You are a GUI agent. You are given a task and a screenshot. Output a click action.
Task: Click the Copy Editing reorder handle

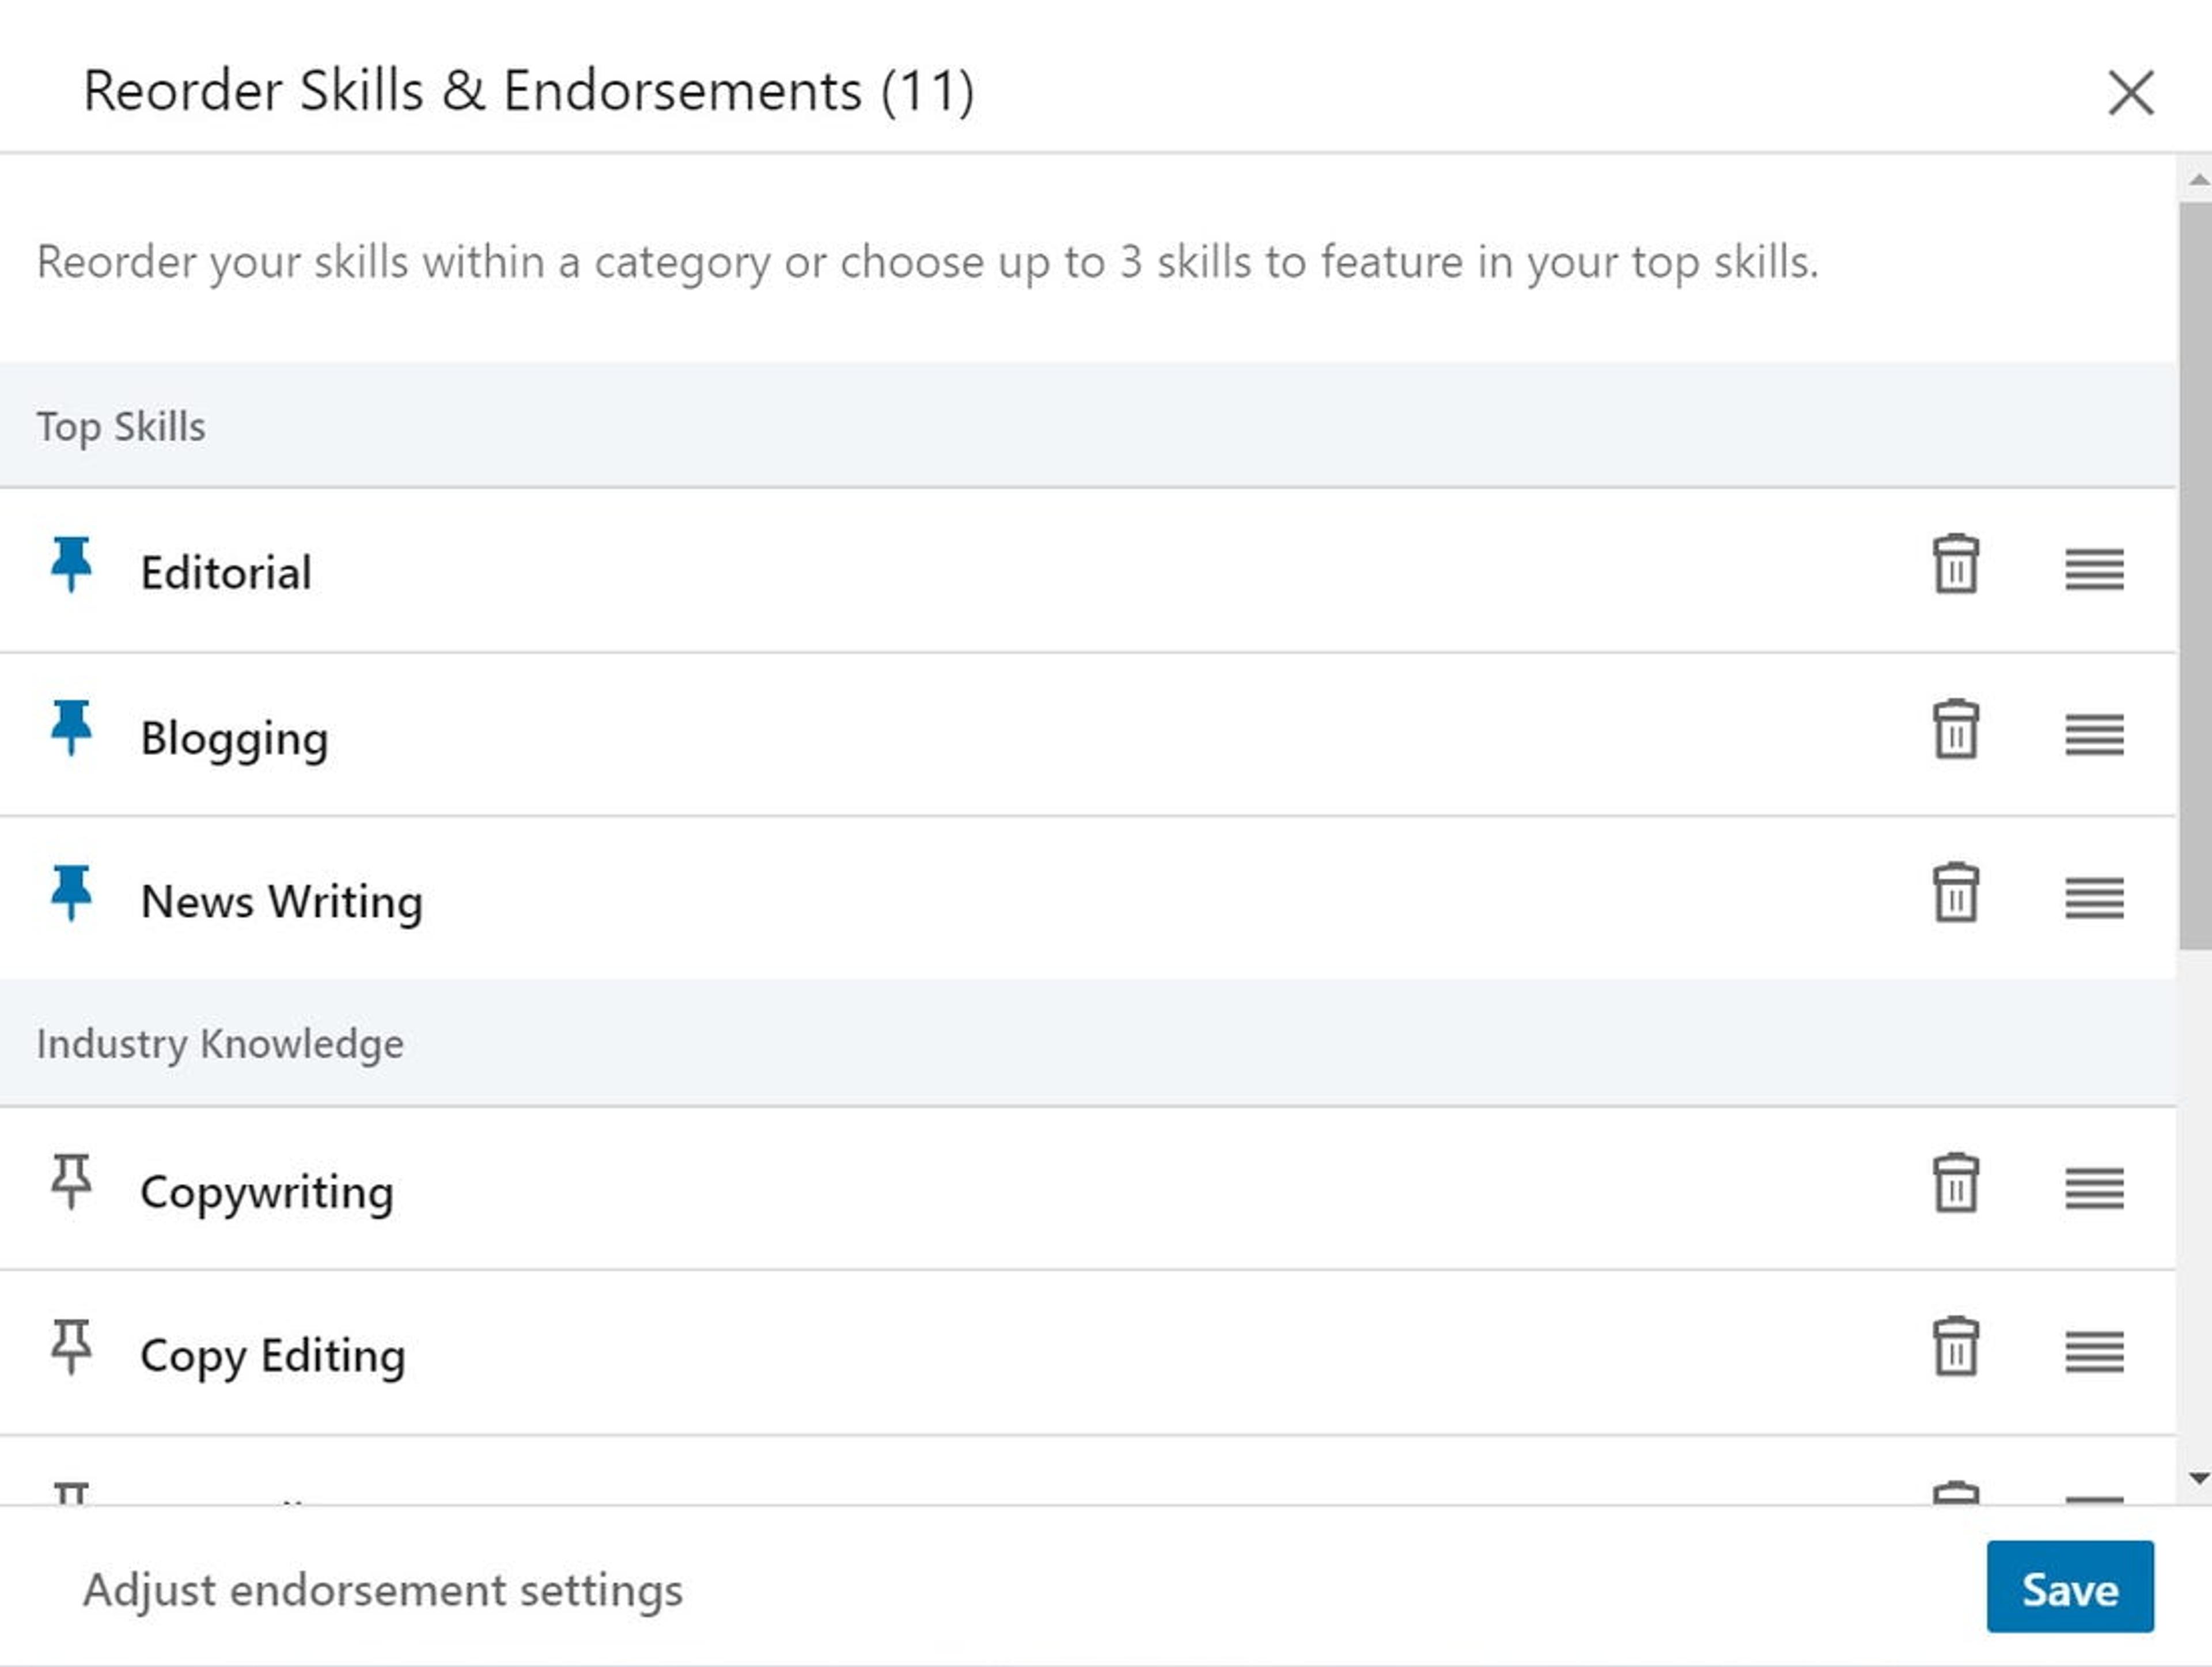pyautogui.click(x=2094, y=1352)
